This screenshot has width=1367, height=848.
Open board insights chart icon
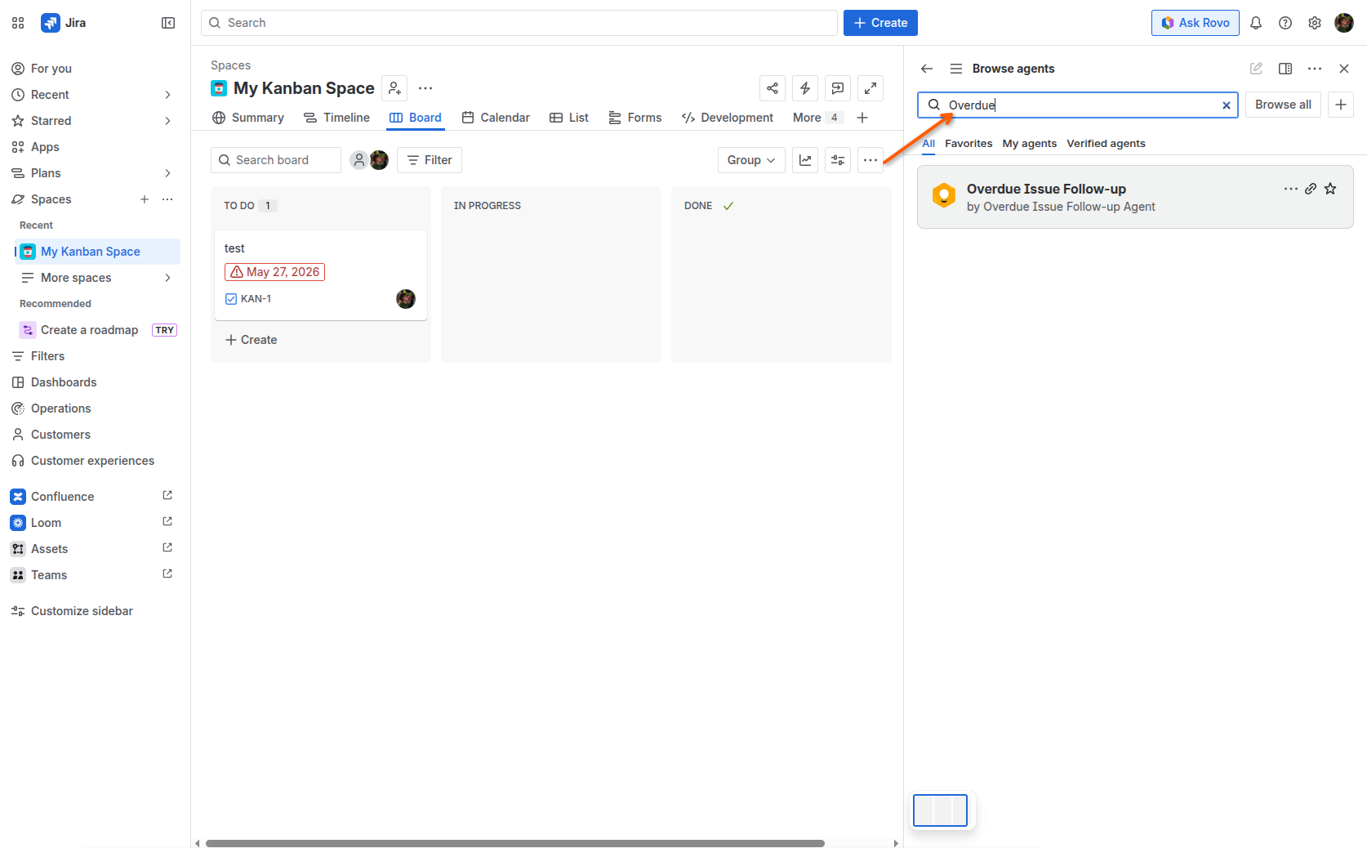805,160
